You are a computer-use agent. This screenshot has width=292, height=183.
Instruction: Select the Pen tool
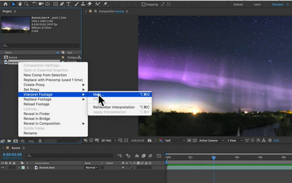pos(62,4)
